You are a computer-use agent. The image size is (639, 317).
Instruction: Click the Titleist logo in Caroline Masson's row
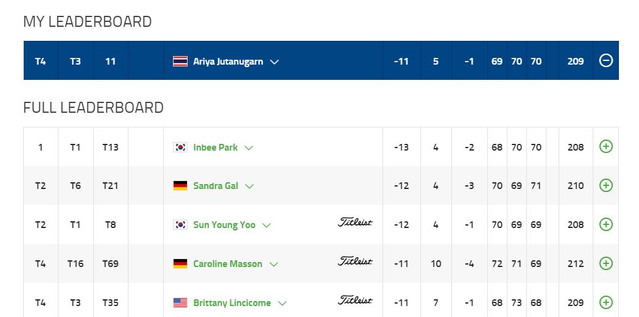[x=355, y=262]
